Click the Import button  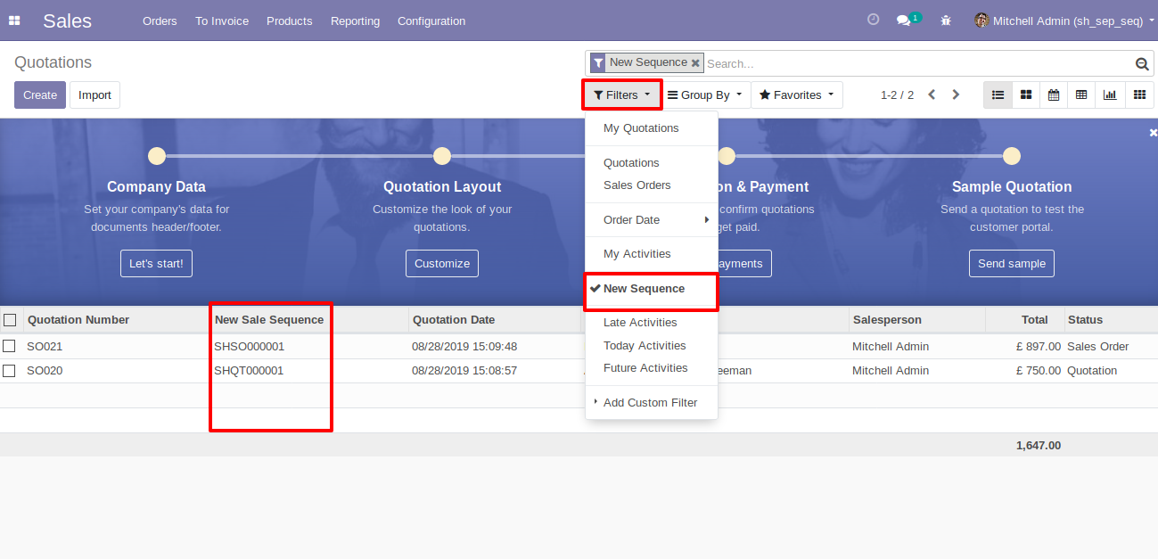pyautogui.click(x=94, y=95)
